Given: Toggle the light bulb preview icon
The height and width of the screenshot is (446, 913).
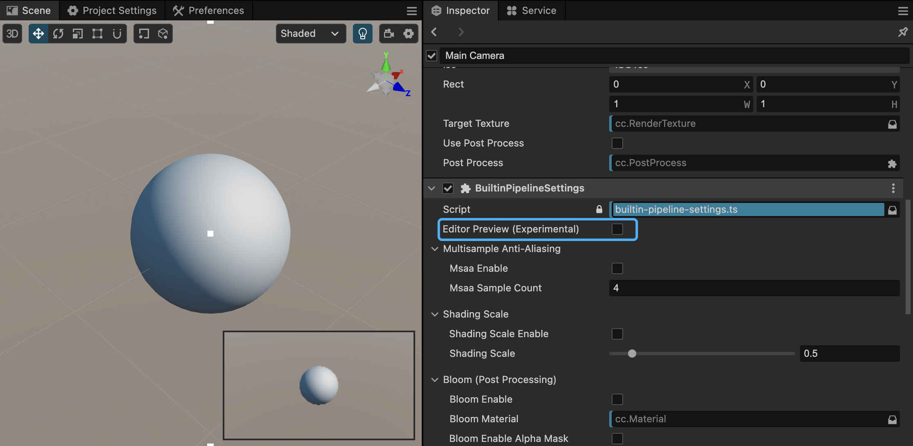Looking at the screenshot, I should click(362, 33).
